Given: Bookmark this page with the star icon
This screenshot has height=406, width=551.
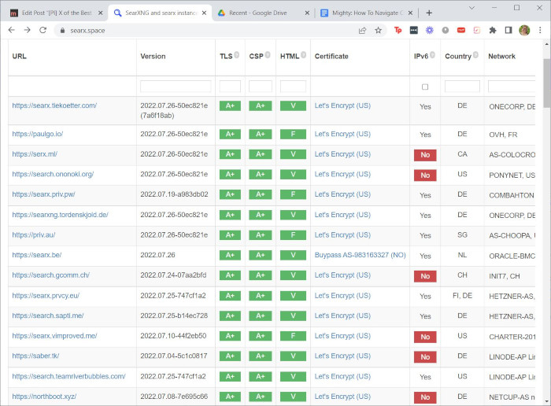Looking at the screenshot, I should point(378,31).
